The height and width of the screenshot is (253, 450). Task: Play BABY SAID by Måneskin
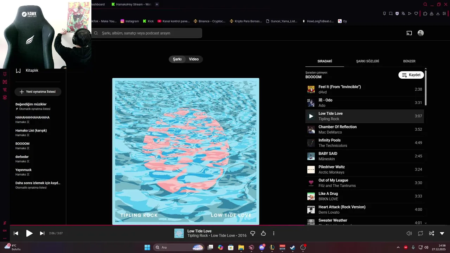pyautogui.click(x=365, y=156)
